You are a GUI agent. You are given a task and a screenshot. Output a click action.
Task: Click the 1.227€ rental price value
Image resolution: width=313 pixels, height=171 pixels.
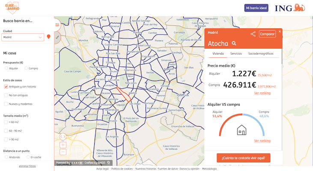click(244, 74)
